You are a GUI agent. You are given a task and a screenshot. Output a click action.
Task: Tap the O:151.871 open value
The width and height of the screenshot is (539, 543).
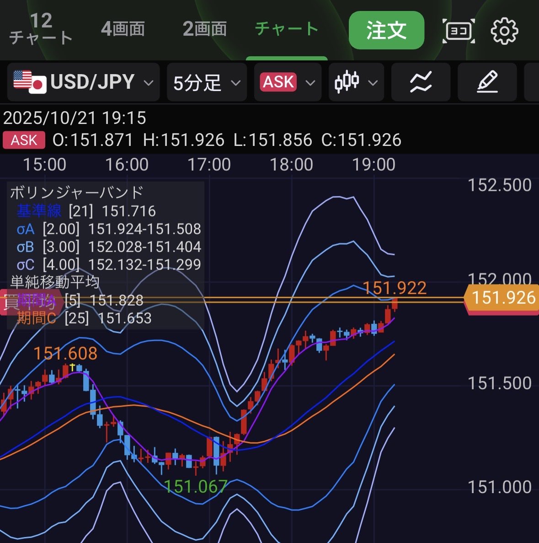[93, 140]
